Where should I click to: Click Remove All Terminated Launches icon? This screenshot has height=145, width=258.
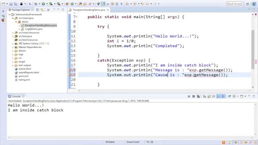point(198,96)
